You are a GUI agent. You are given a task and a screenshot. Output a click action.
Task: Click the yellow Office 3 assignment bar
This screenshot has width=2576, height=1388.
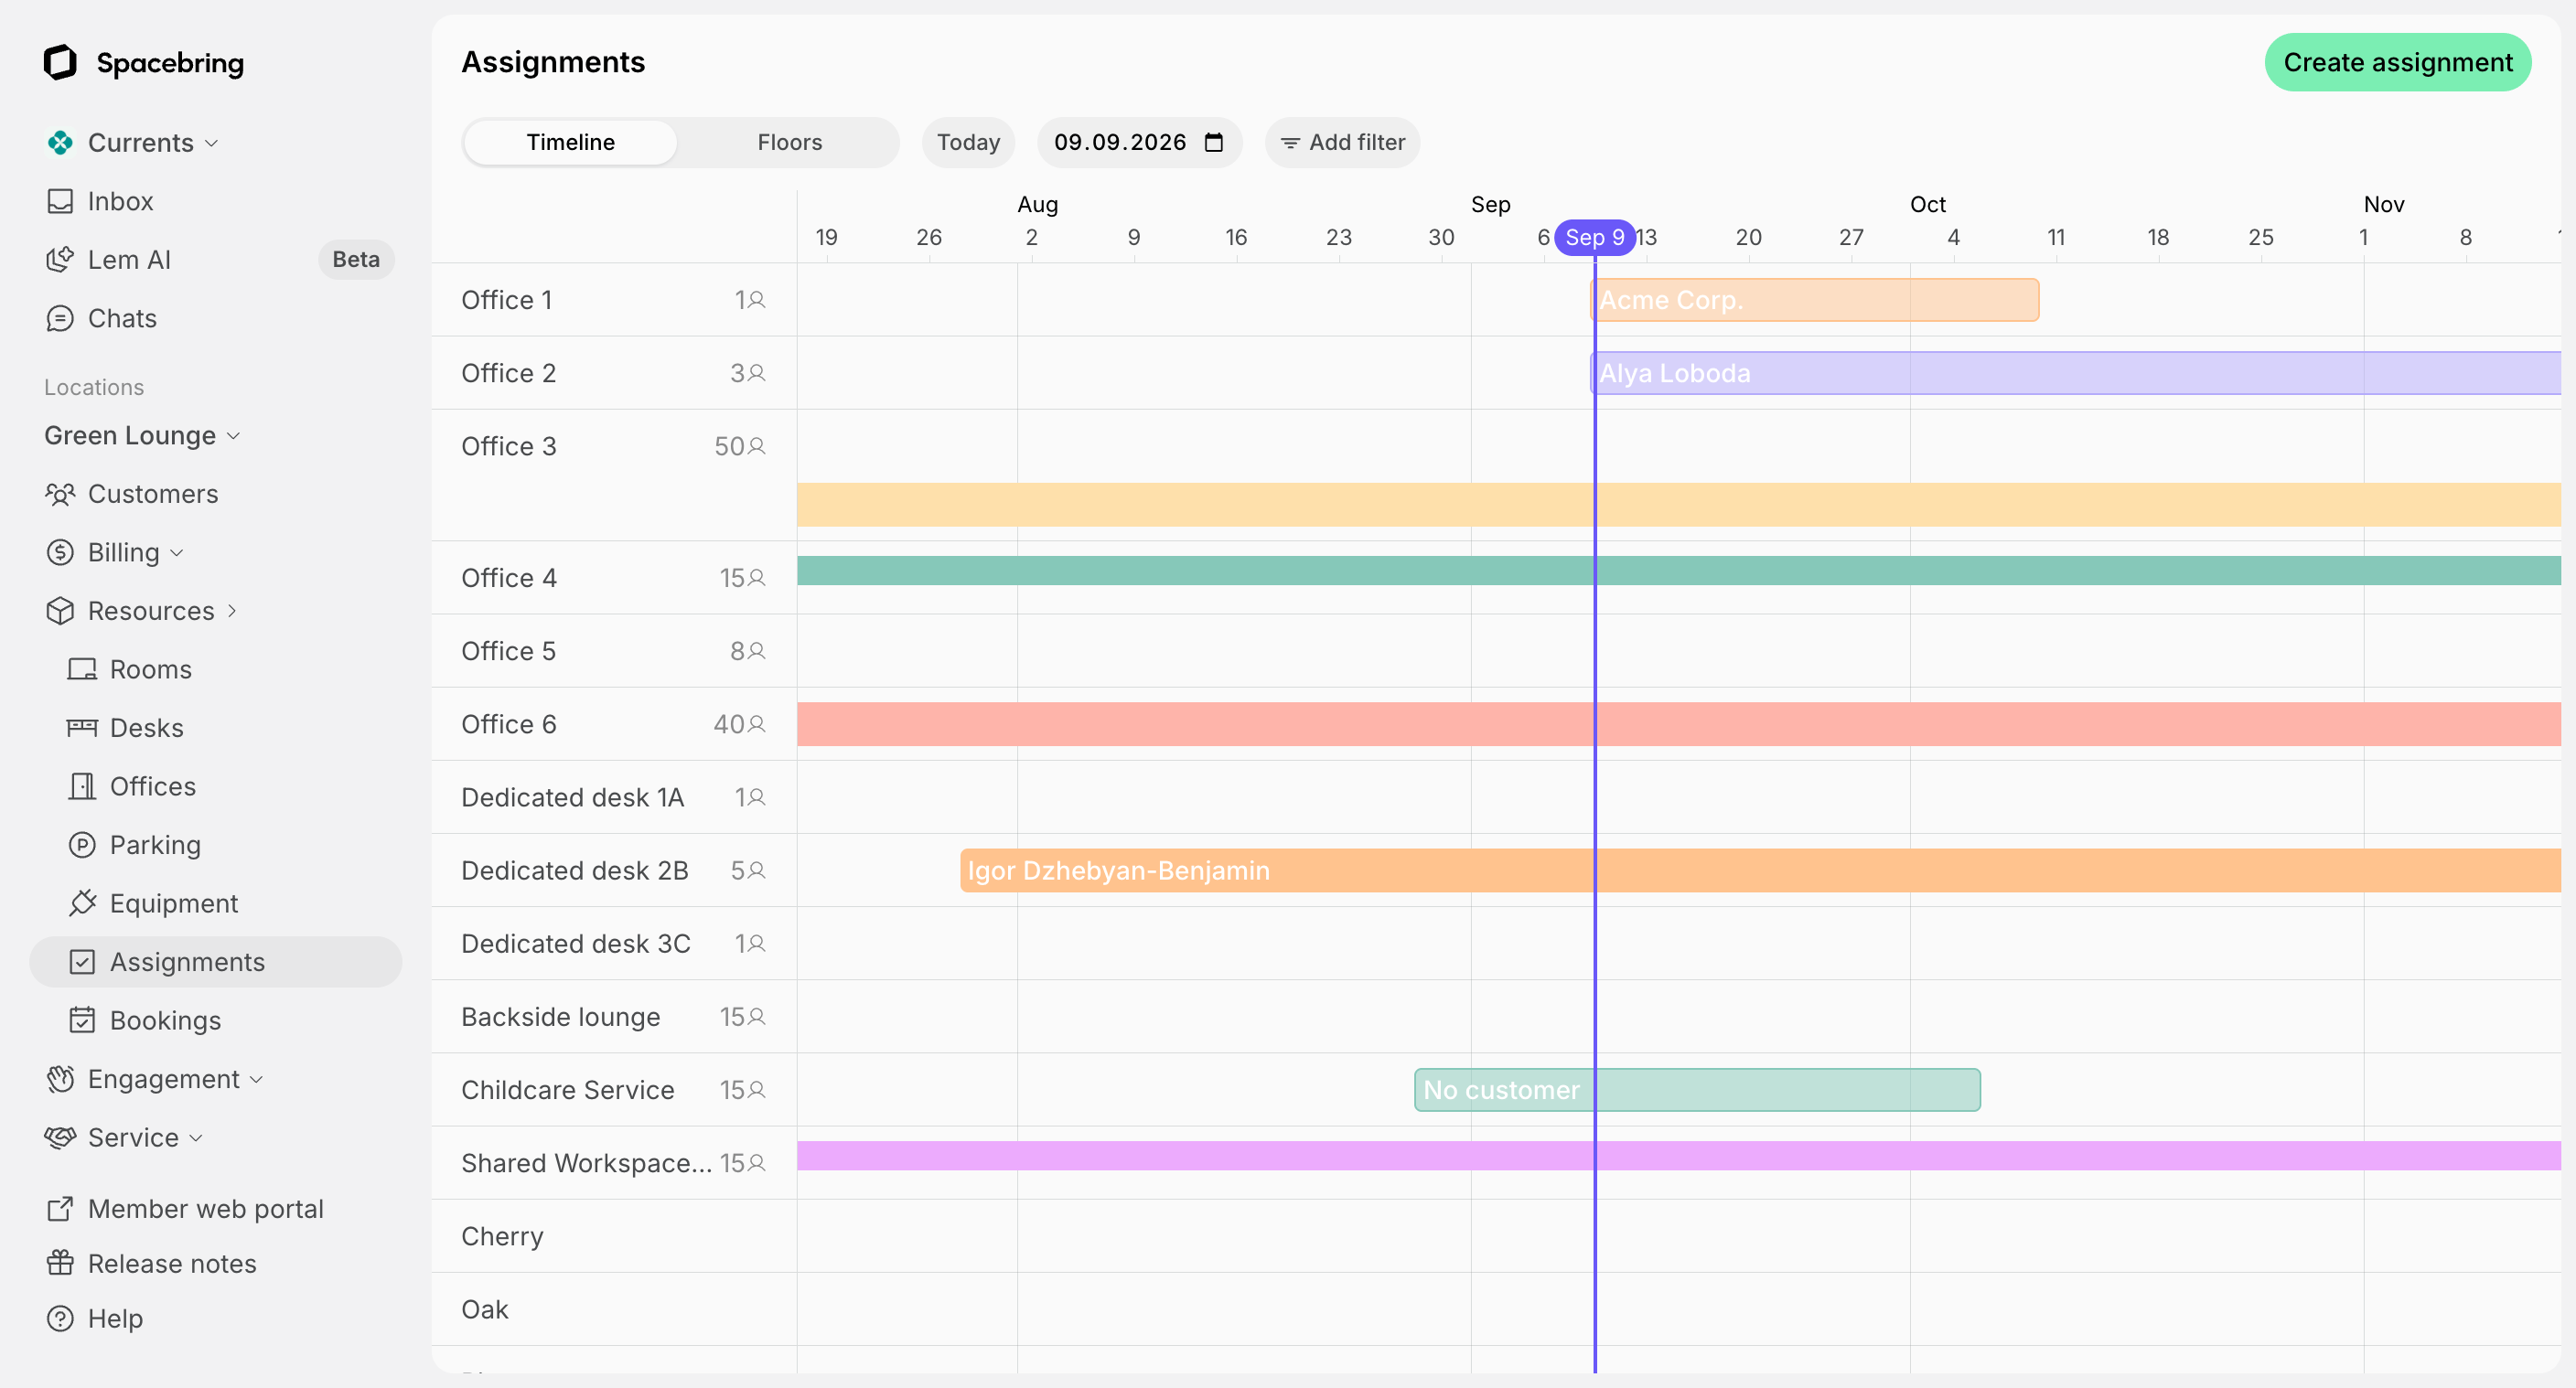(1679, 505)
